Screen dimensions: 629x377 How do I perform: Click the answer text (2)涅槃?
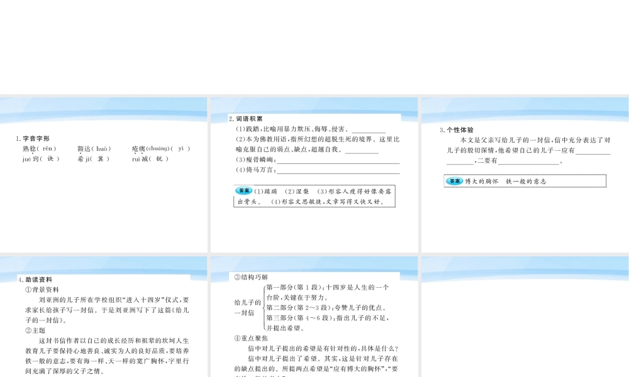(x=297, y=192)
